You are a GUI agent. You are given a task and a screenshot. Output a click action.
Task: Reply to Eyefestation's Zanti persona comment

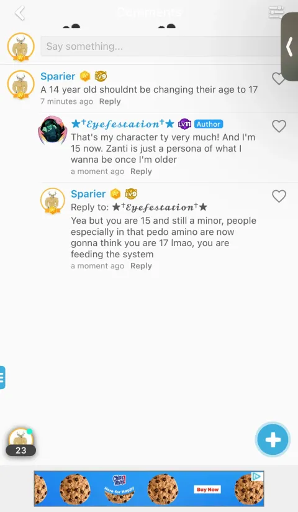click(141, 171)
